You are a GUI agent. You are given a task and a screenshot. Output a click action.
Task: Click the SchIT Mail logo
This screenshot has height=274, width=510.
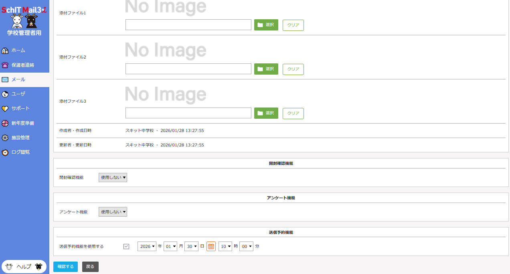(24, 11)
